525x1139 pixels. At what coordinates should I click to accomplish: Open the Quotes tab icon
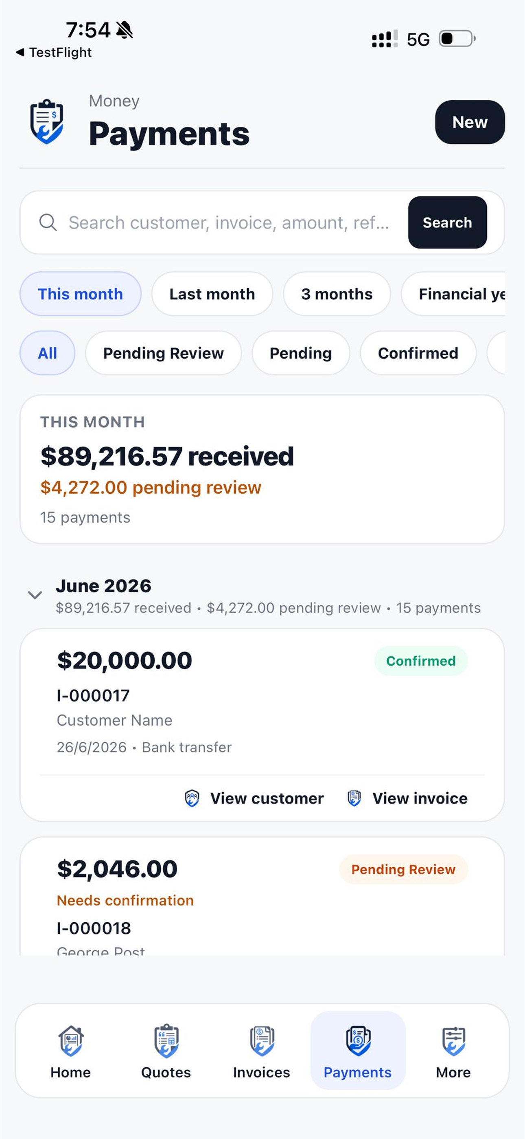[x=166, y=1041]
